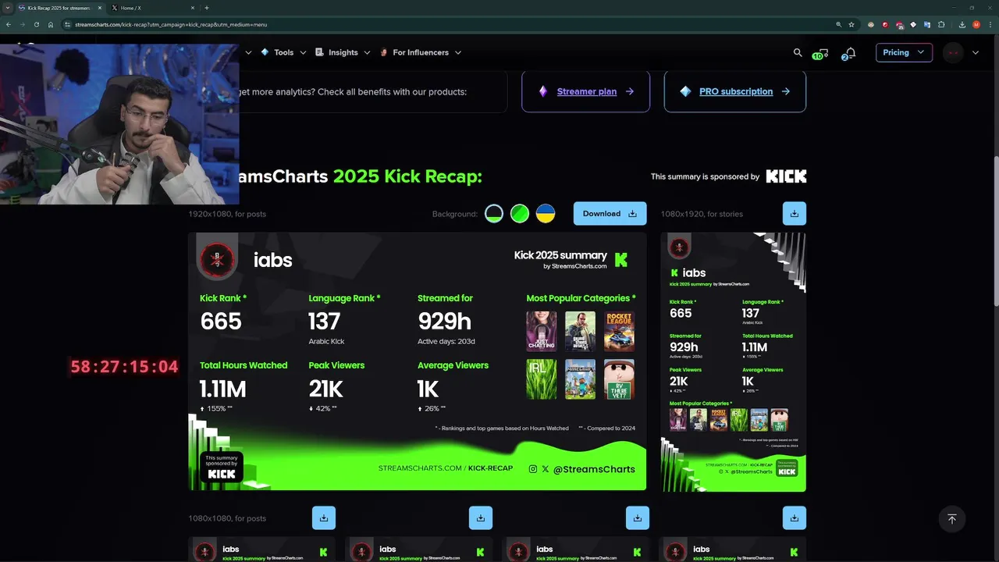Select the dark background option
Image resolution: width=999 pixels, height=562 pixels.
(x=494, y=214)
